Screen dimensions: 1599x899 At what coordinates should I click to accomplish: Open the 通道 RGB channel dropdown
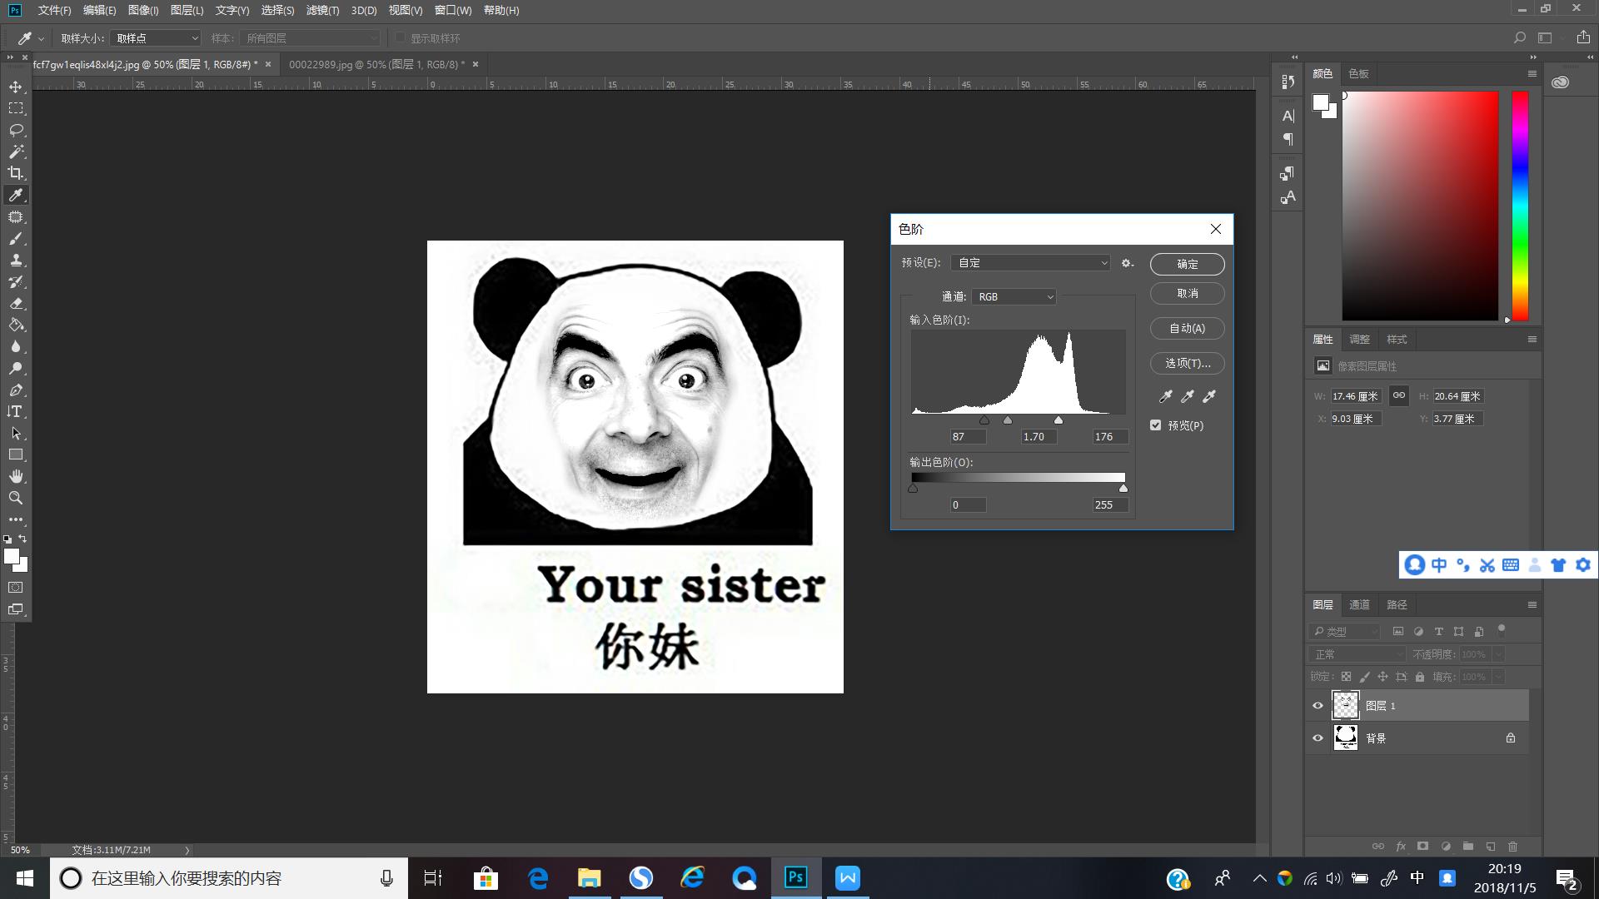tap(1014, 297)
